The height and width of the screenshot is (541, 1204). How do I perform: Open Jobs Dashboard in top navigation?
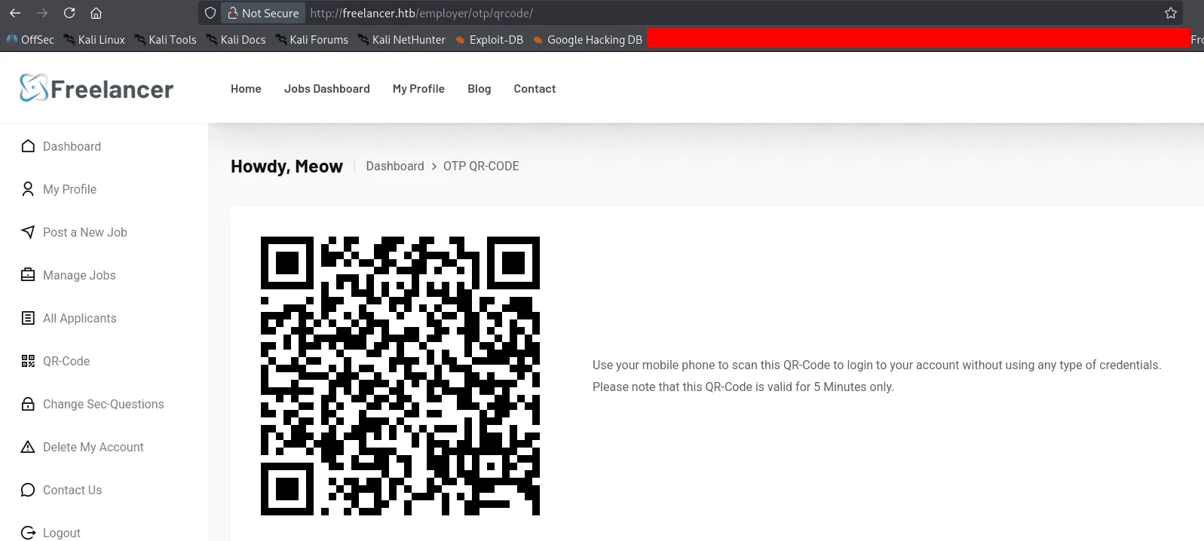[x=327, y=89]
